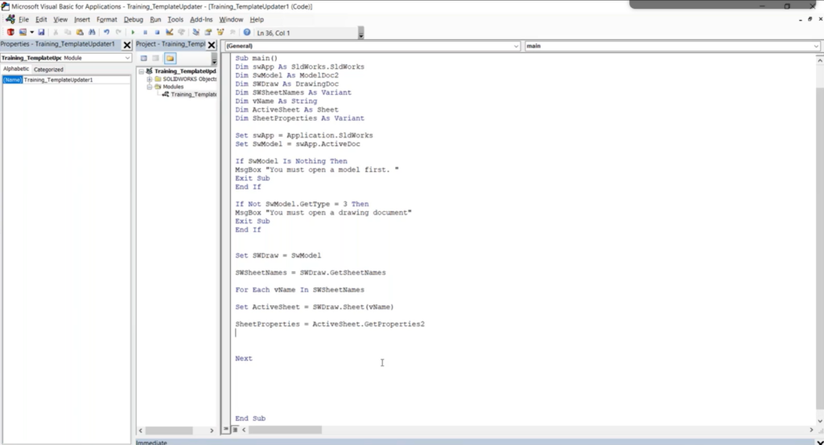This screenshot has height=445, width=824.
Task: Open Find with the binoculars icon
Action: pos(92,33)
